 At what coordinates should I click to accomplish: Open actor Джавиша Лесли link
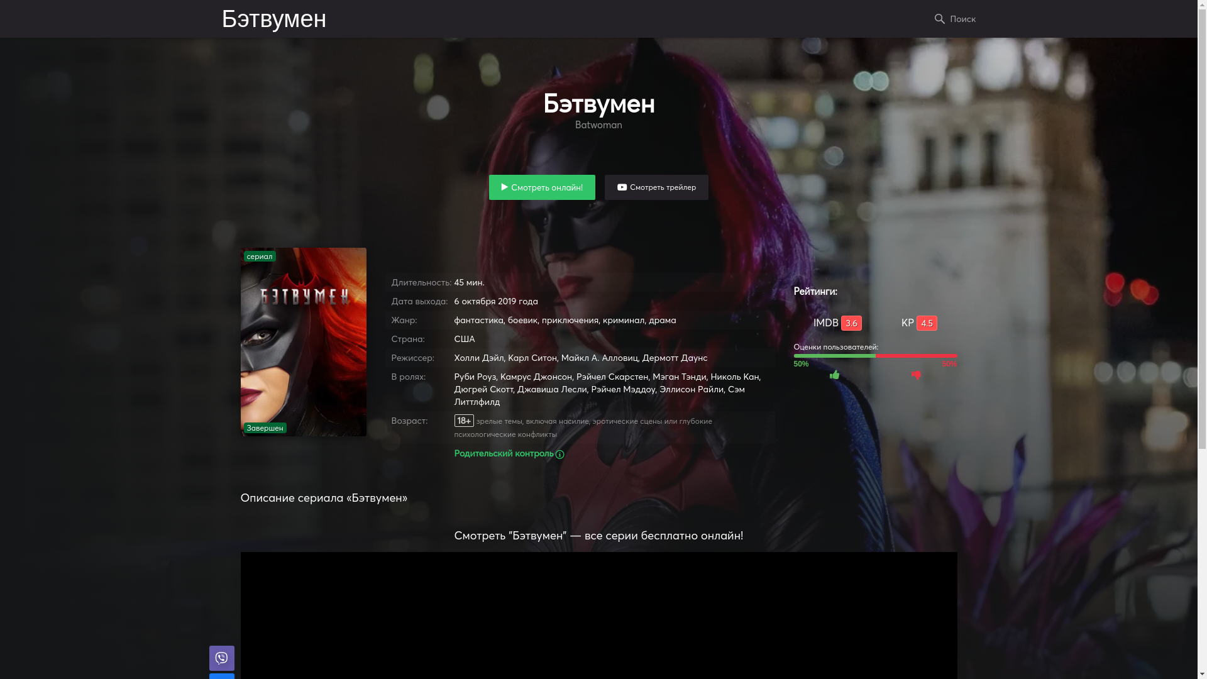coord(552,389)
